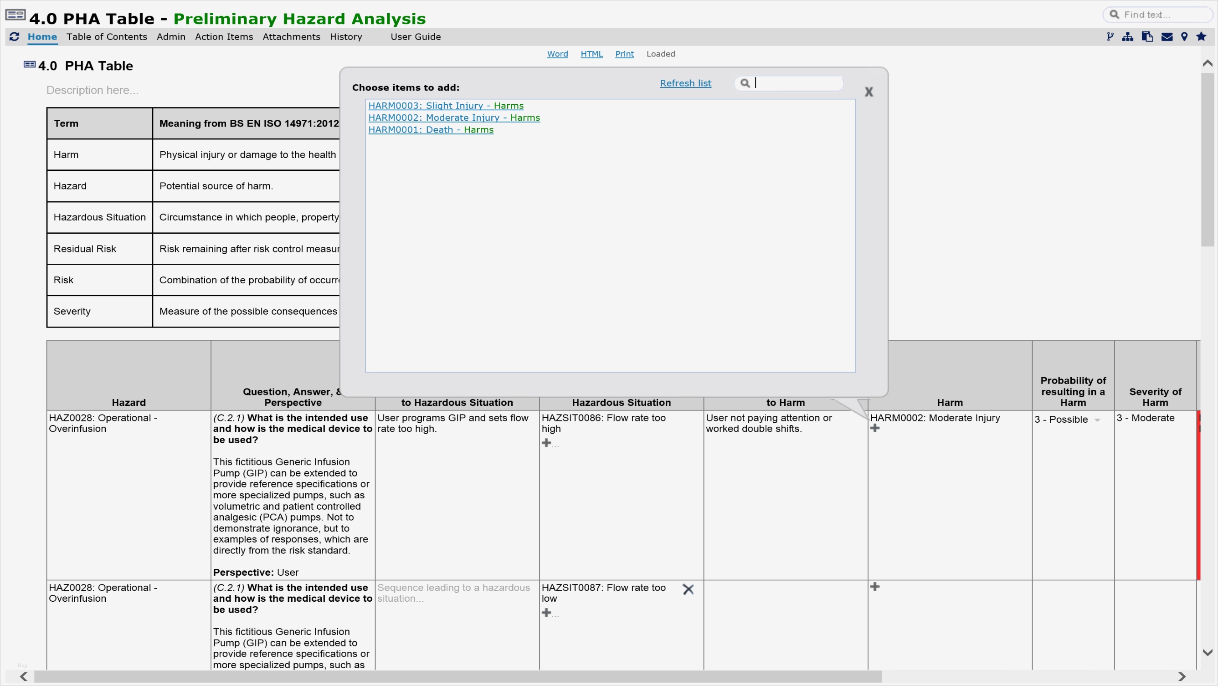
Task: Click the Word export link
Action: pyautogui.click(x=557, y=54)
